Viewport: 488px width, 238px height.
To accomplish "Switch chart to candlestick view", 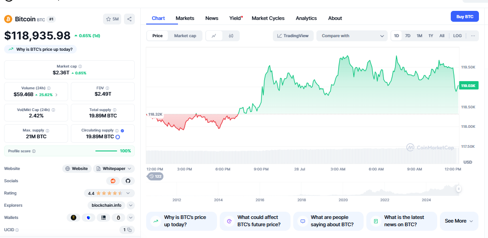I will coord(231,36).
